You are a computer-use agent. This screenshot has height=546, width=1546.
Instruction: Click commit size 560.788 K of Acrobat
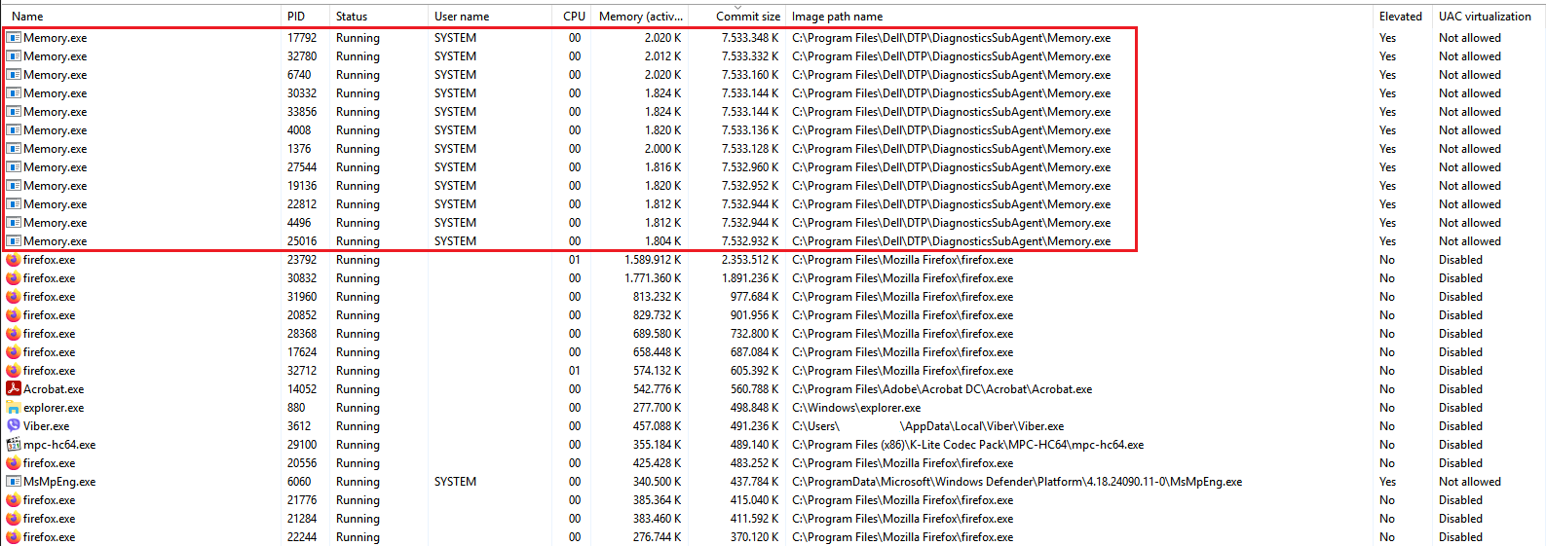pos(754,389)
